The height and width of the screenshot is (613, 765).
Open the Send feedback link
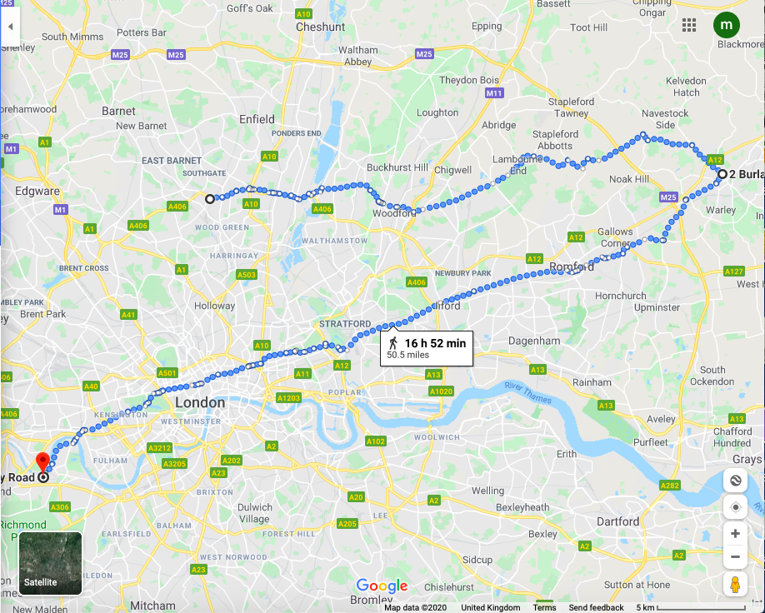pos(596,608)
